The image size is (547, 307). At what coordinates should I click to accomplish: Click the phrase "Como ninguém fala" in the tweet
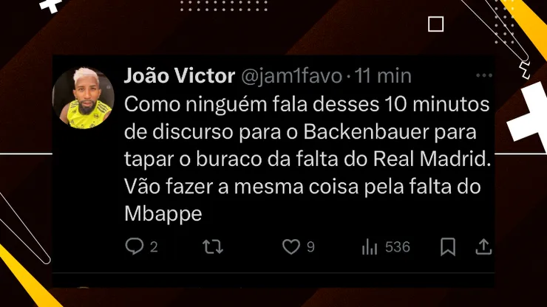tap(214, 105)
